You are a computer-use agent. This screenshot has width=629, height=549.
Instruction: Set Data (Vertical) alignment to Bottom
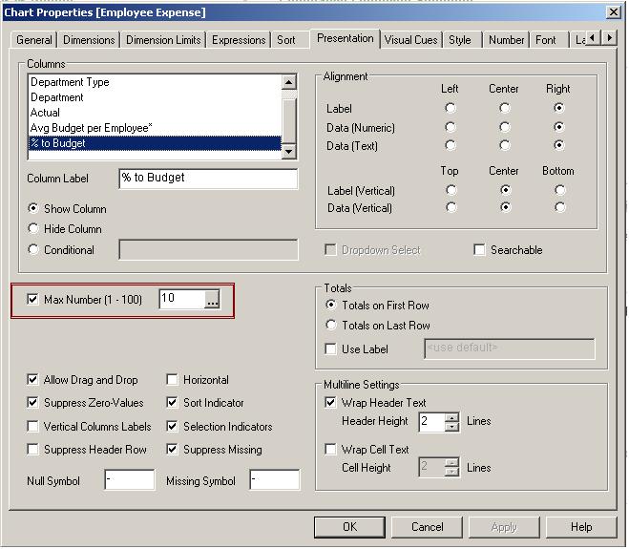(x=560, y=207)
